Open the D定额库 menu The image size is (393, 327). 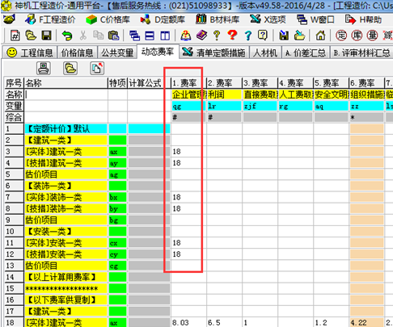163,19
